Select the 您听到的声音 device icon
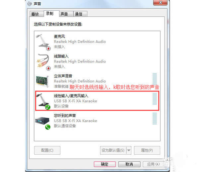The height and width of the screenshot is (172, 199). coord(42,121)
